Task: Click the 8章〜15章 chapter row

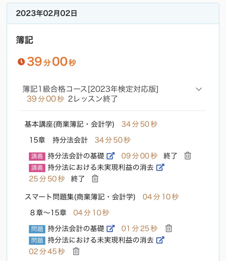Action: [x=48, y=213]
